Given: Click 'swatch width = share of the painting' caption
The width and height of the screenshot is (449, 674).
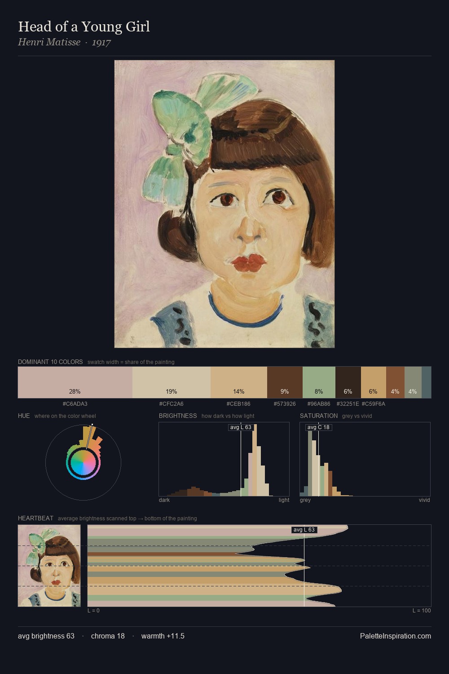Looking at the screenshot, I should point(131,362).
